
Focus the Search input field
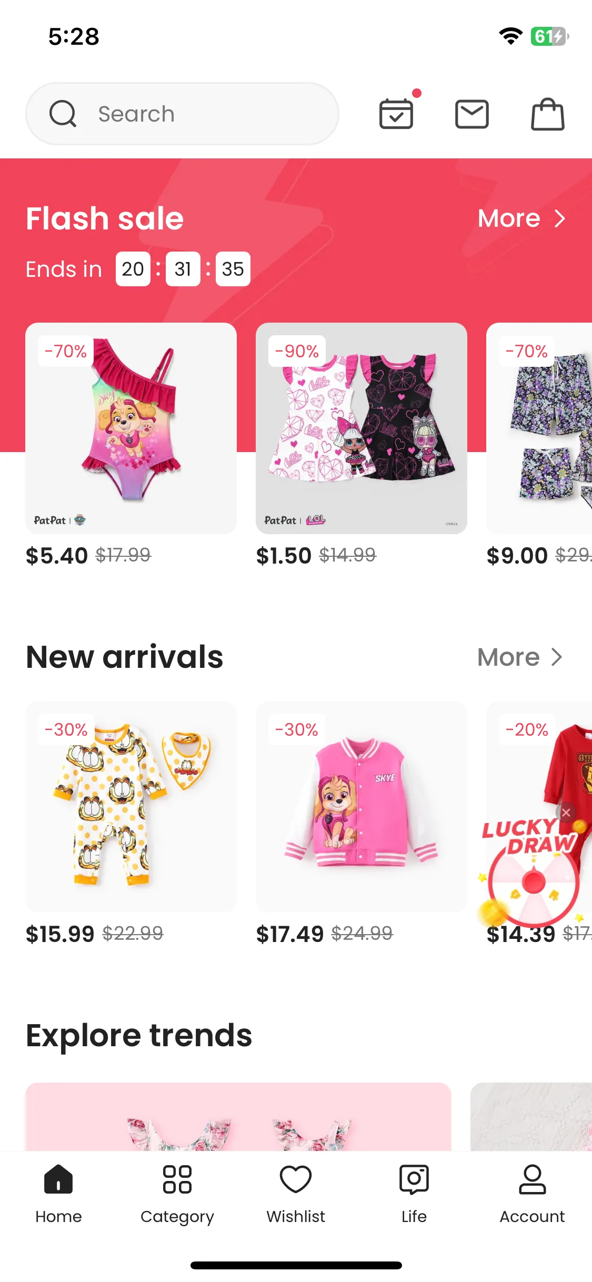point(182,114)
